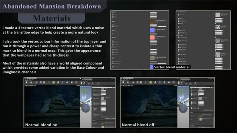Click green Bridge icon in 'Normal blend off' toolbar
Image resolution: width=237 pixels, height=133 pixels.
point(151,82)
